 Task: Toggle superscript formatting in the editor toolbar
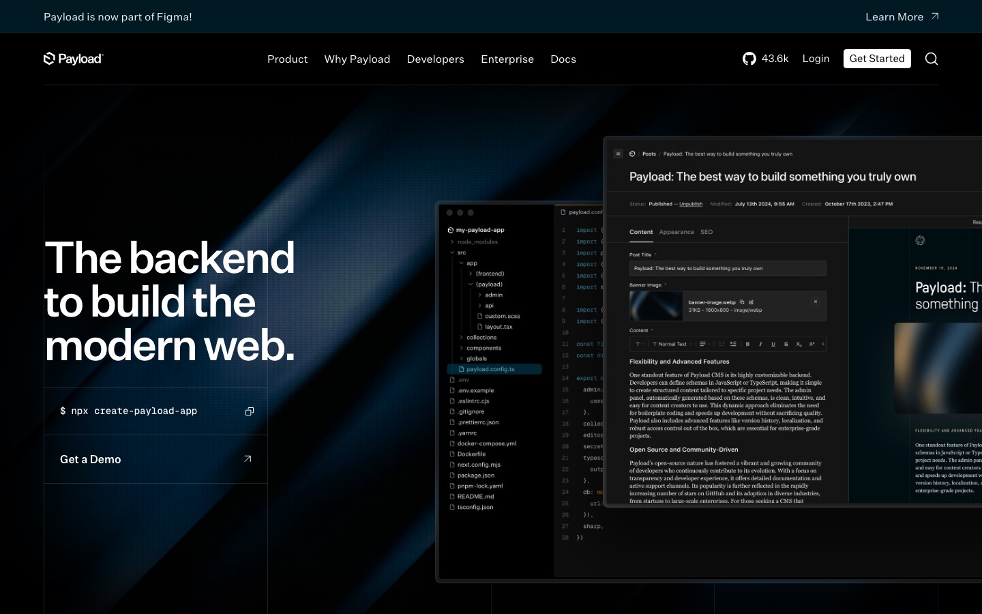pyautogui.click(x=812, y=344)
